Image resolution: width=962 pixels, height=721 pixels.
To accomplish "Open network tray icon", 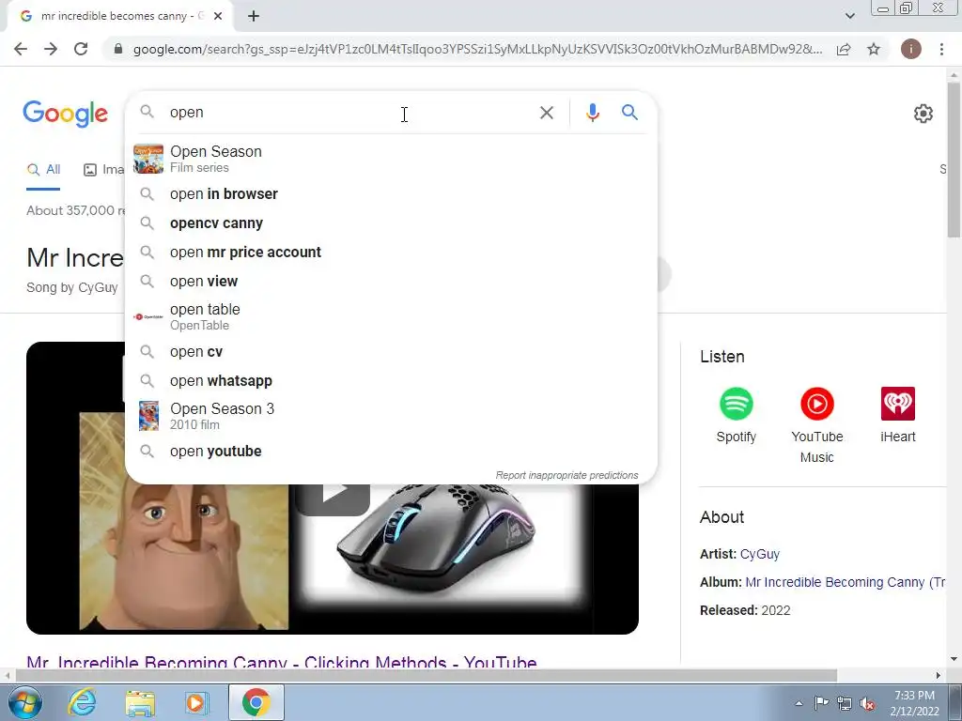I will [845, 703].
